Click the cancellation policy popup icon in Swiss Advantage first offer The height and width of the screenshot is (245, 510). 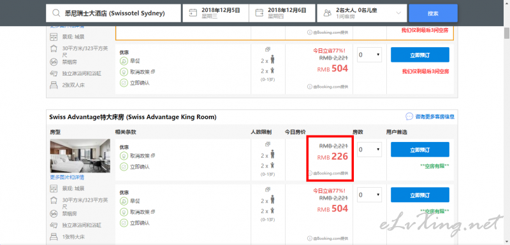coord(153,156)
